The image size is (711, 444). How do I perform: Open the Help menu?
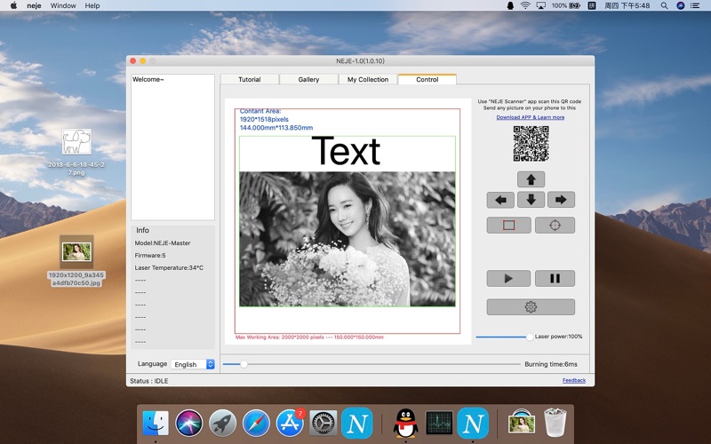point(92,5)
